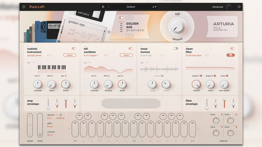The height and width of the screenshot is (147, 262).
Task: Open the settings gear in the top bar
Action: pos(239,7)
